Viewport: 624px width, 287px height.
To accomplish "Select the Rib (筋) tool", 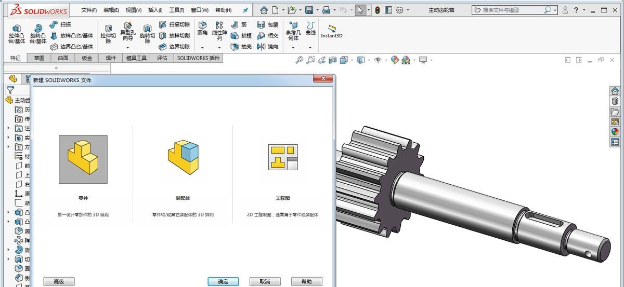I will [239, 24].
